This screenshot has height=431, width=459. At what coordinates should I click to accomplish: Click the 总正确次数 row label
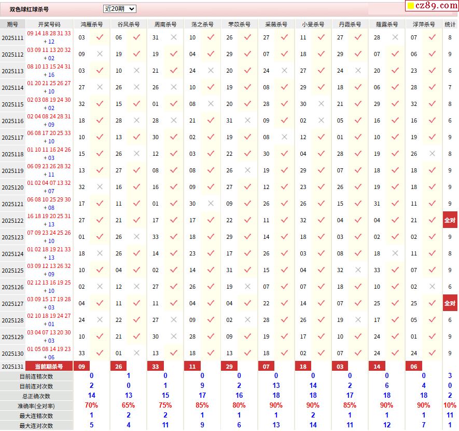pyautogui.click(x=36, y=396)
